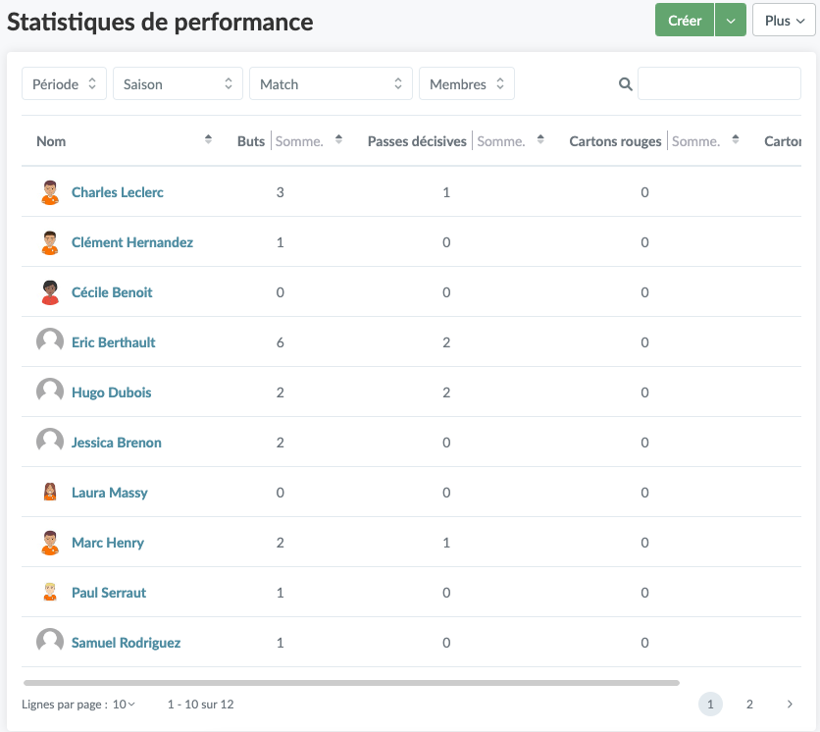Viewport: 820px width, 732px height.
Task: Sort the table by Nom column arrows
Action: pos(208,140)
